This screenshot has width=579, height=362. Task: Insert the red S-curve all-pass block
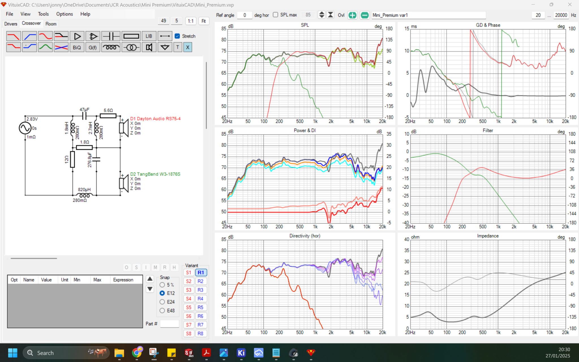click(x=45, y=36)
